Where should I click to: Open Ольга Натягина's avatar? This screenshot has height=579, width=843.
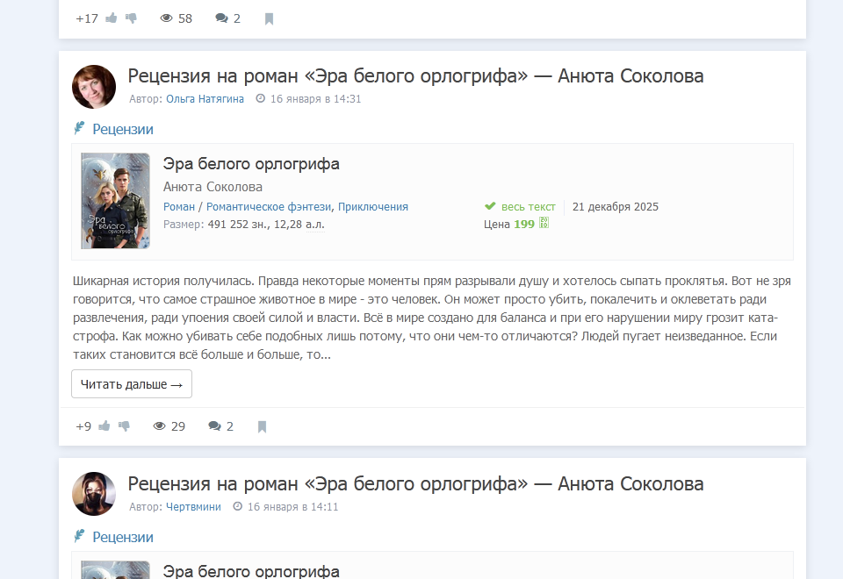point(94,87)
